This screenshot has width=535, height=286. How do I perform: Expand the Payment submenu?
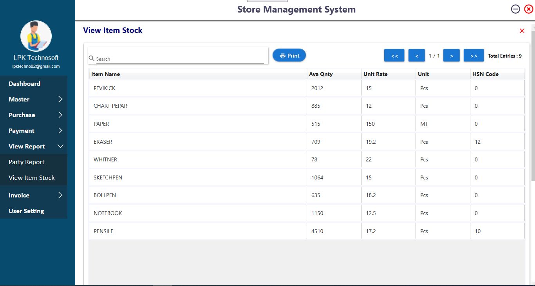point(60,131)
